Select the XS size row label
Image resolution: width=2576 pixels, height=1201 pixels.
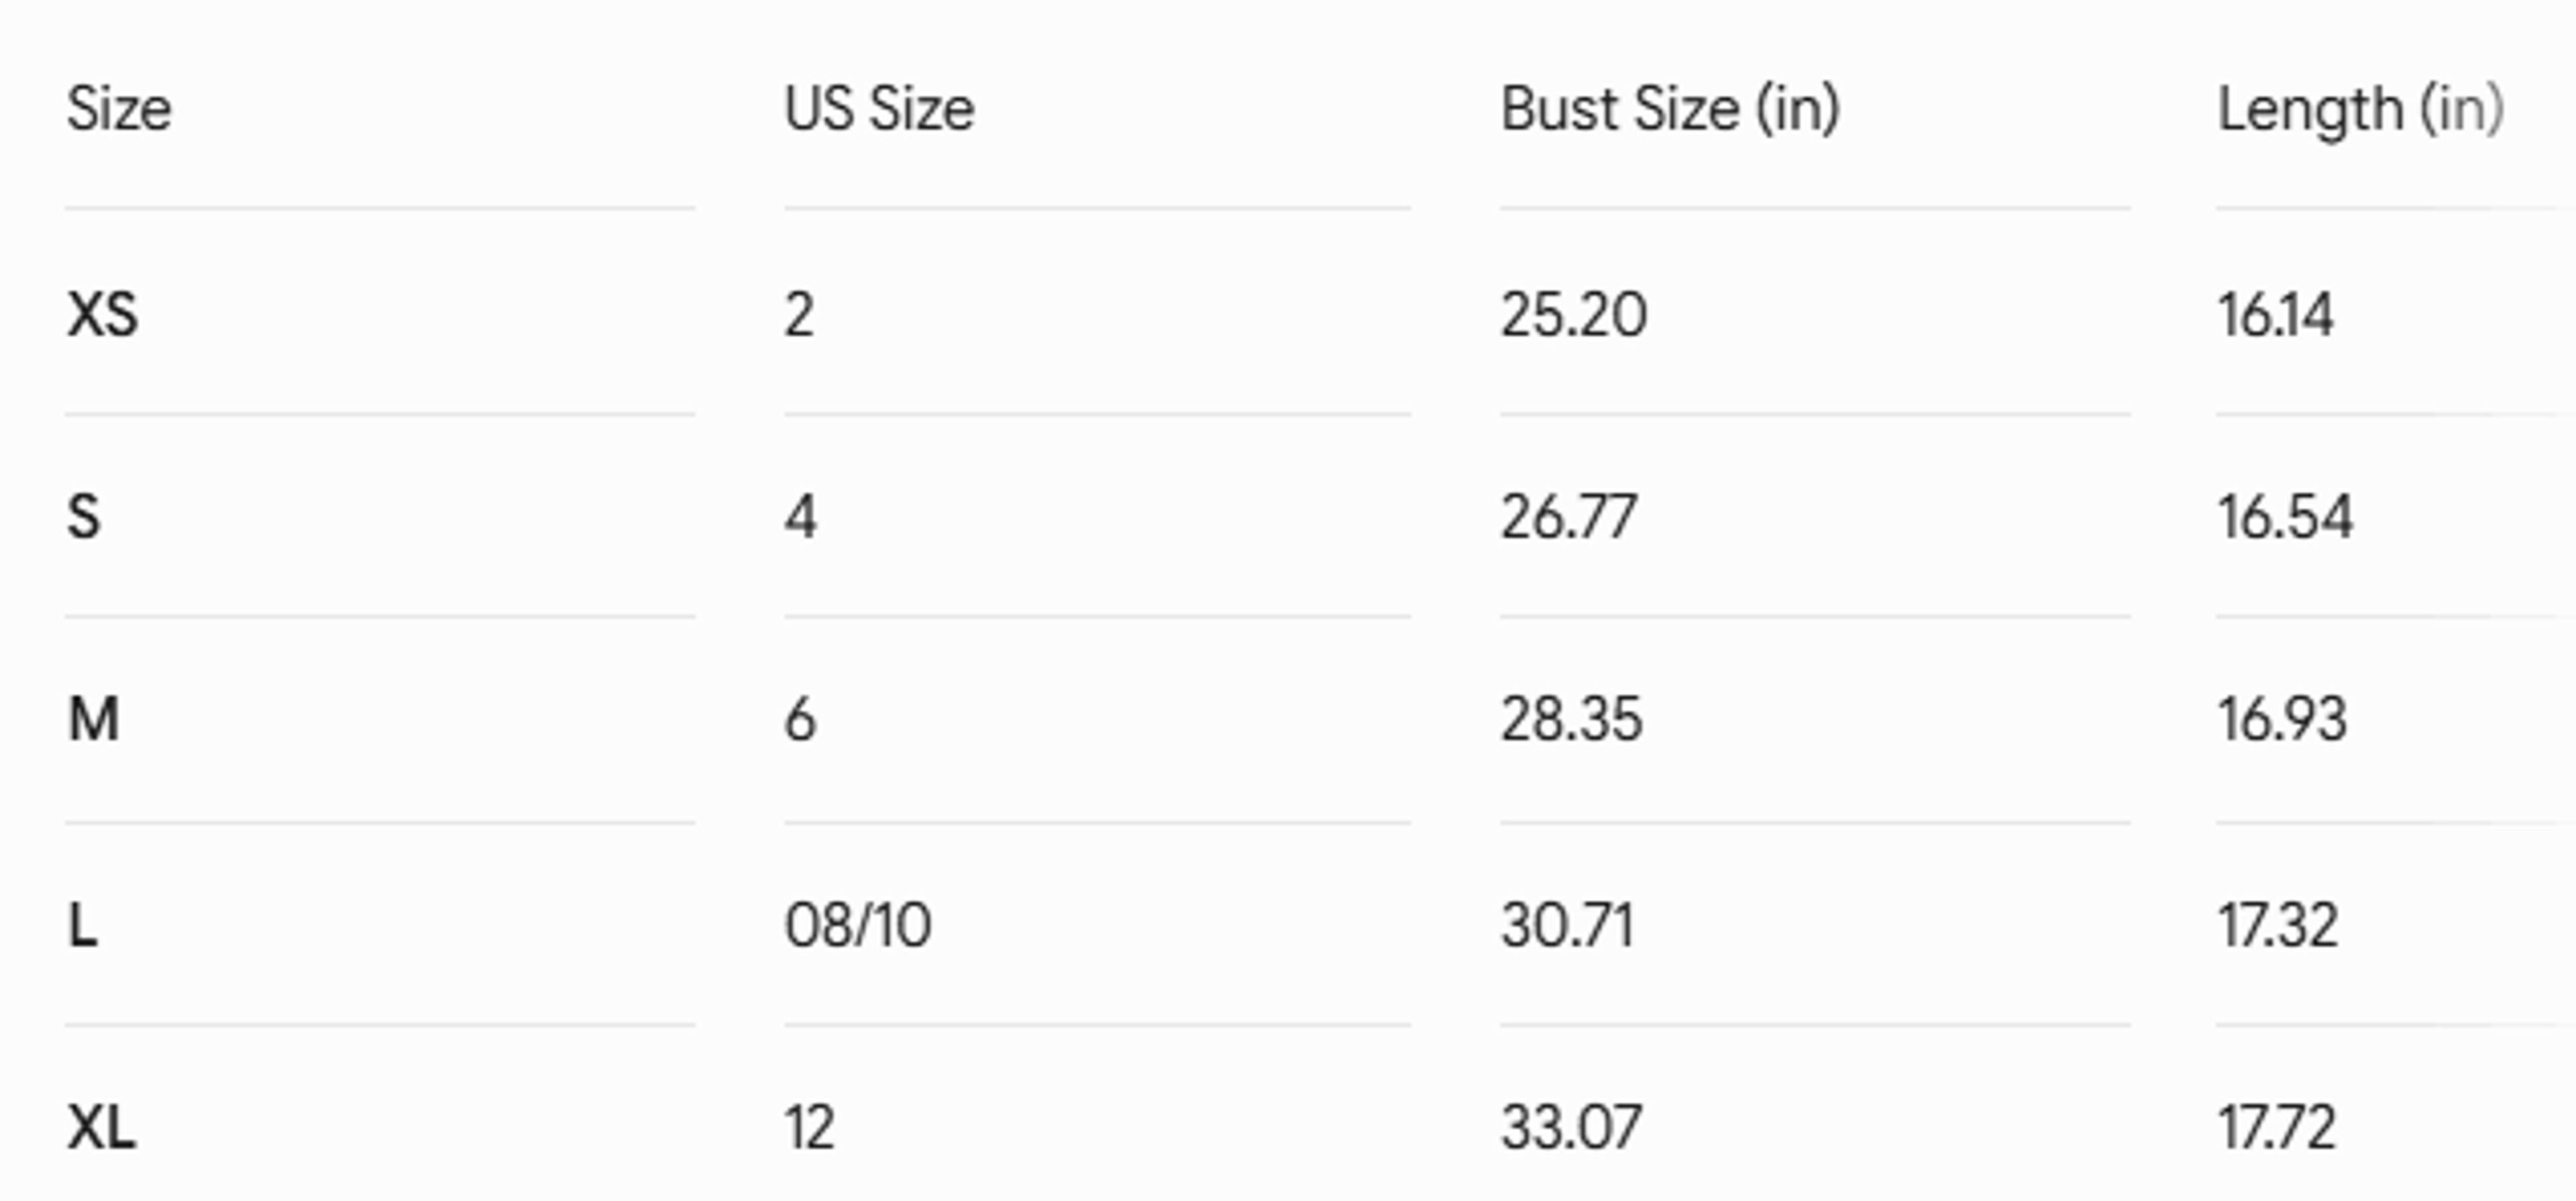point(102,315)
